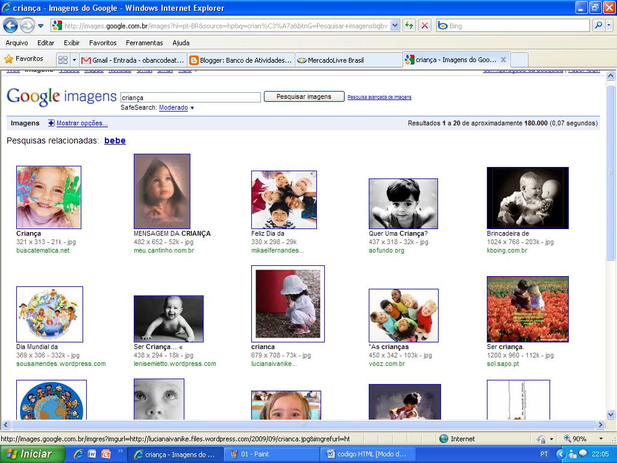
Task: Click the Iniciar start button
Action: pos(33,454)
